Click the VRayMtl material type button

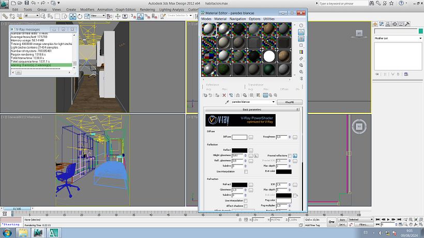[290, 102]
